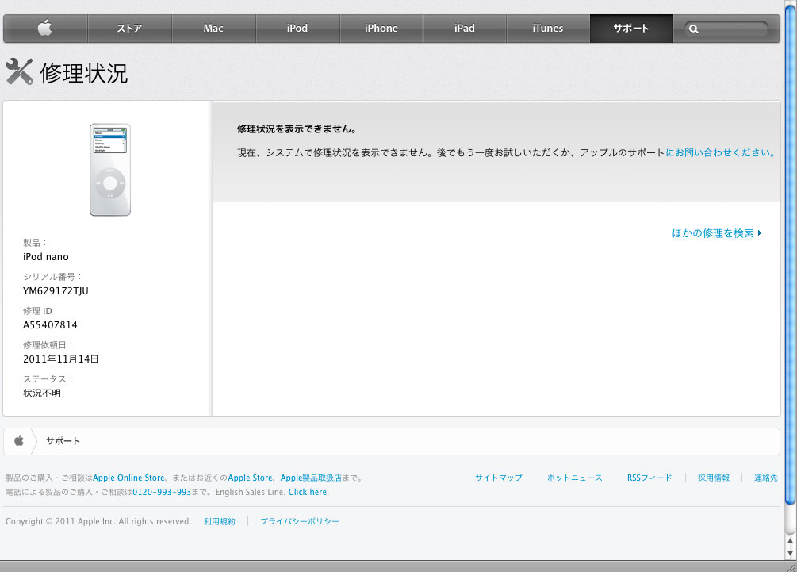Select the iPad navigation tab
The image size is (797, 572).
465,29
